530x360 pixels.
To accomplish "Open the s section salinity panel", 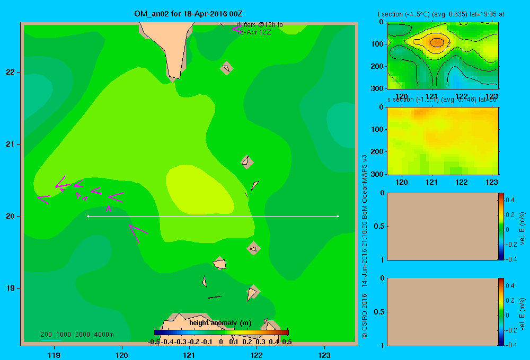I will [443, 141].
